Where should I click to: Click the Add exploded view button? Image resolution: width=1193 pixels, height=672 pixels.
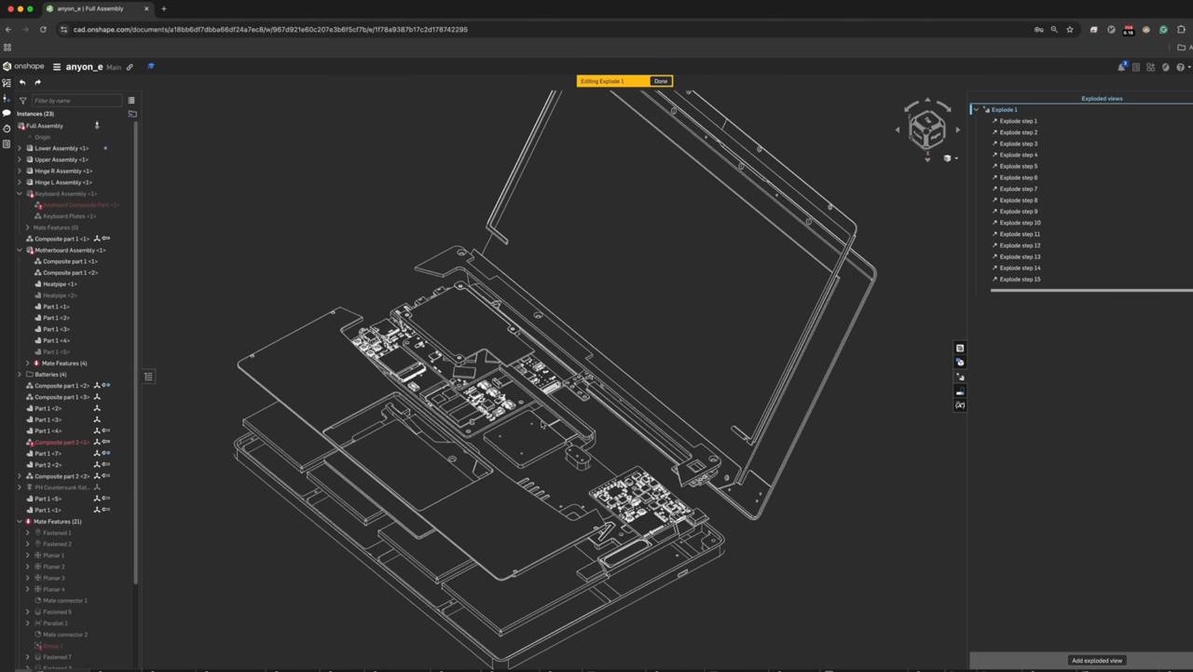click(1097, 661)
